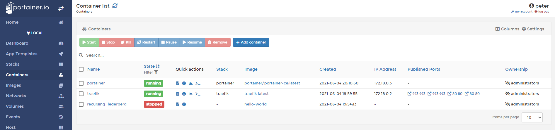555x130 pixels.
Task: Click the Images clone icon in sidebar
Action: (61, 86)
